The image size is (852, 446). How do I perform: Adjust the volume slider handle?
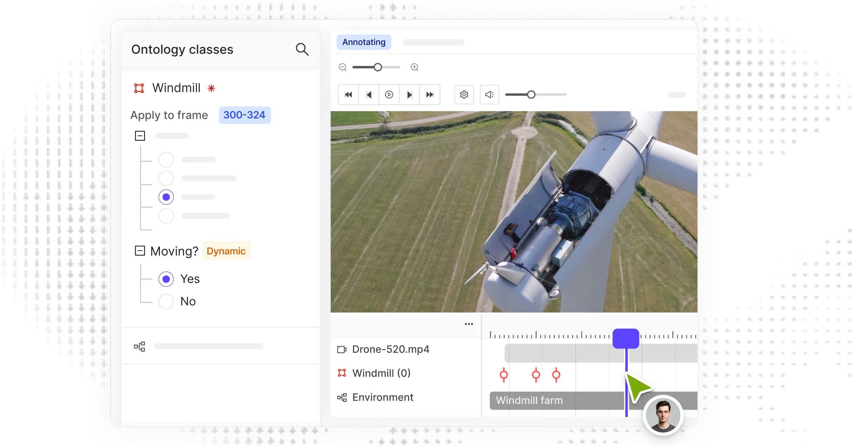click(x=532, y=94)
